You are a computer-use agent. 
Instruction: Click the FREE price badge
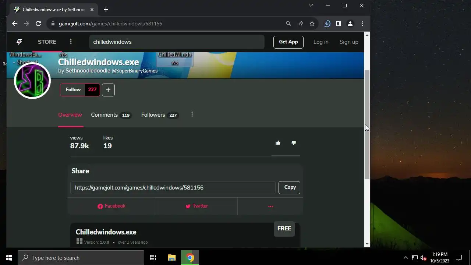point(284,229)
